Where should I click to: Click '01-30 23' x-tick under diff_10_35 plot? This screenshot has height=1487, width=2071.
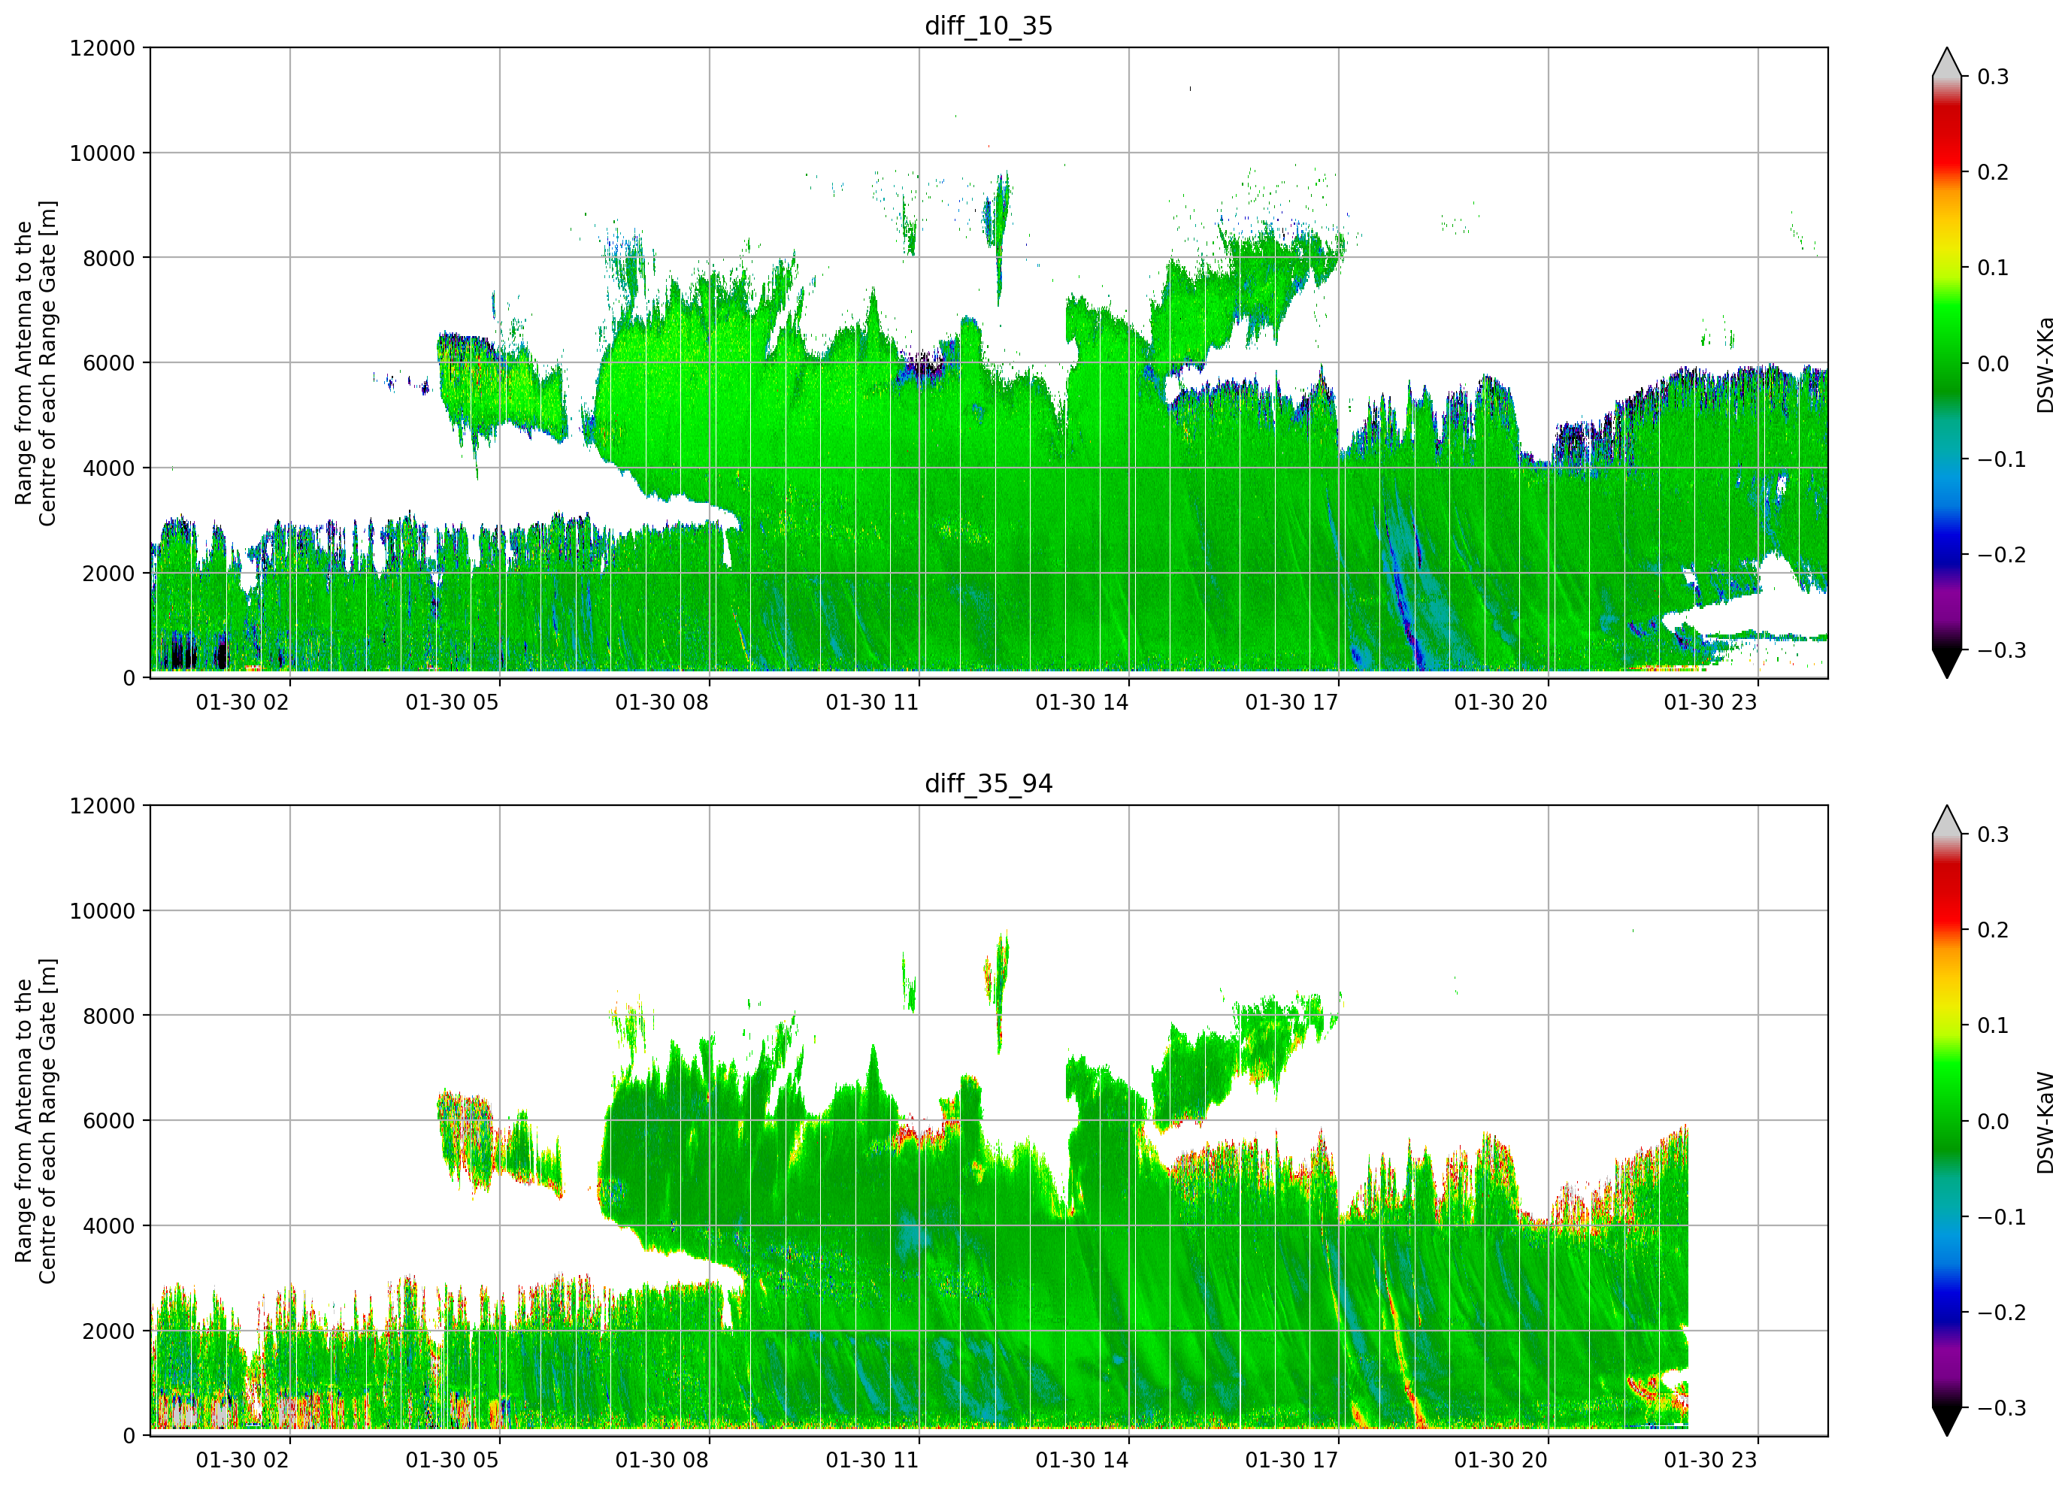1710,702
